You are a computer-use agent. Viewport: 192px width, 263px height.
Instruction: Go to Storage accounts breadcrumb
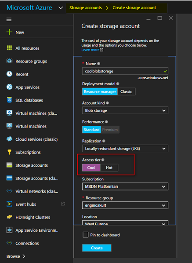pyautogui.click(x=85, y=8)
